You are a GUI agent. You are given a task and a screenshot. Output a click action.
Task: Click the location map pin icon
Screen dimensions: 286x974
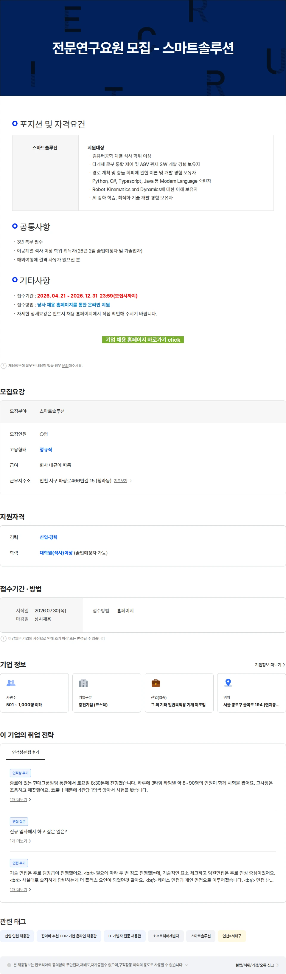[228, 683]
